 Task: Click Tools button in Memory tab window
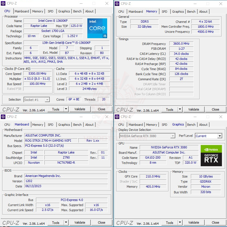click(x=170, y=110)
